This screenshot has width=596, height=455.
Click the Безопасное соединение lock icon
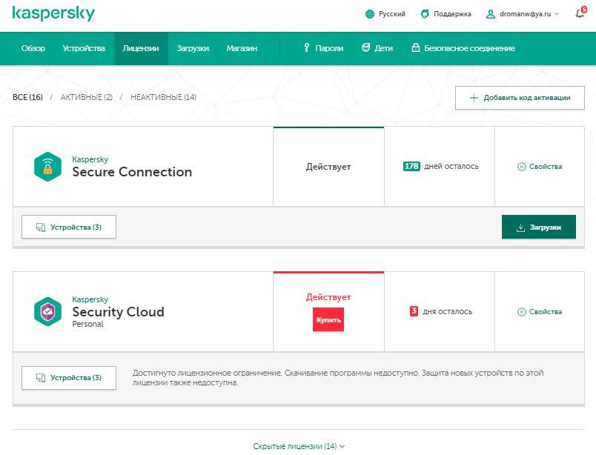(x=416, y=48)
